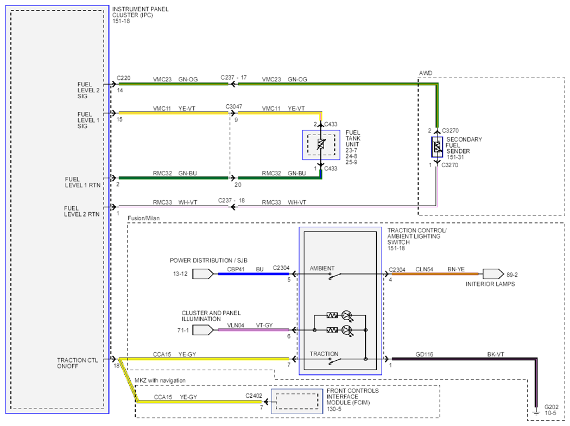Click the C220 pin 14 connector arrow

[115, 84]
